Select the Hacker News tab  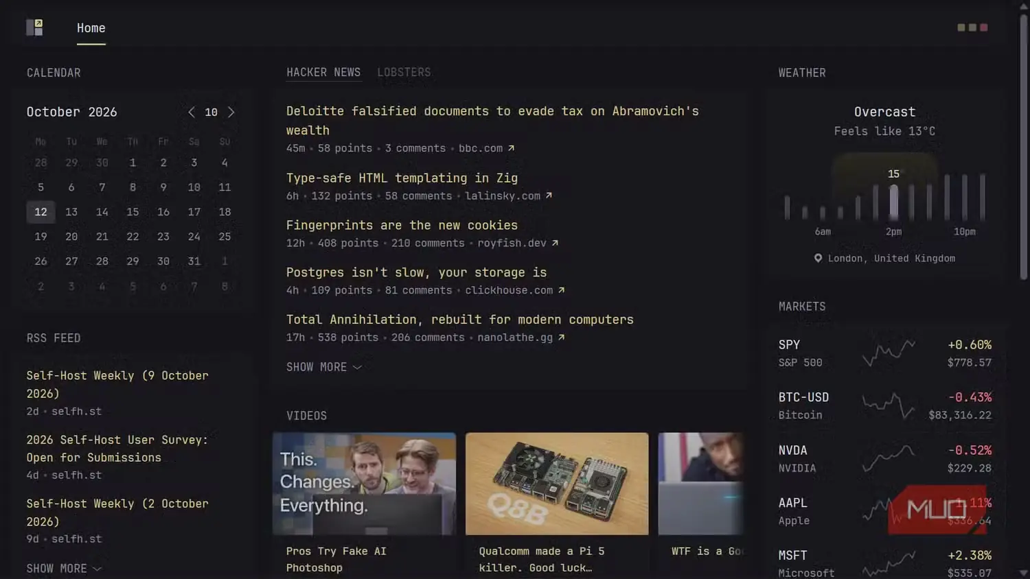pyautogui.click(x=323, y=72)
